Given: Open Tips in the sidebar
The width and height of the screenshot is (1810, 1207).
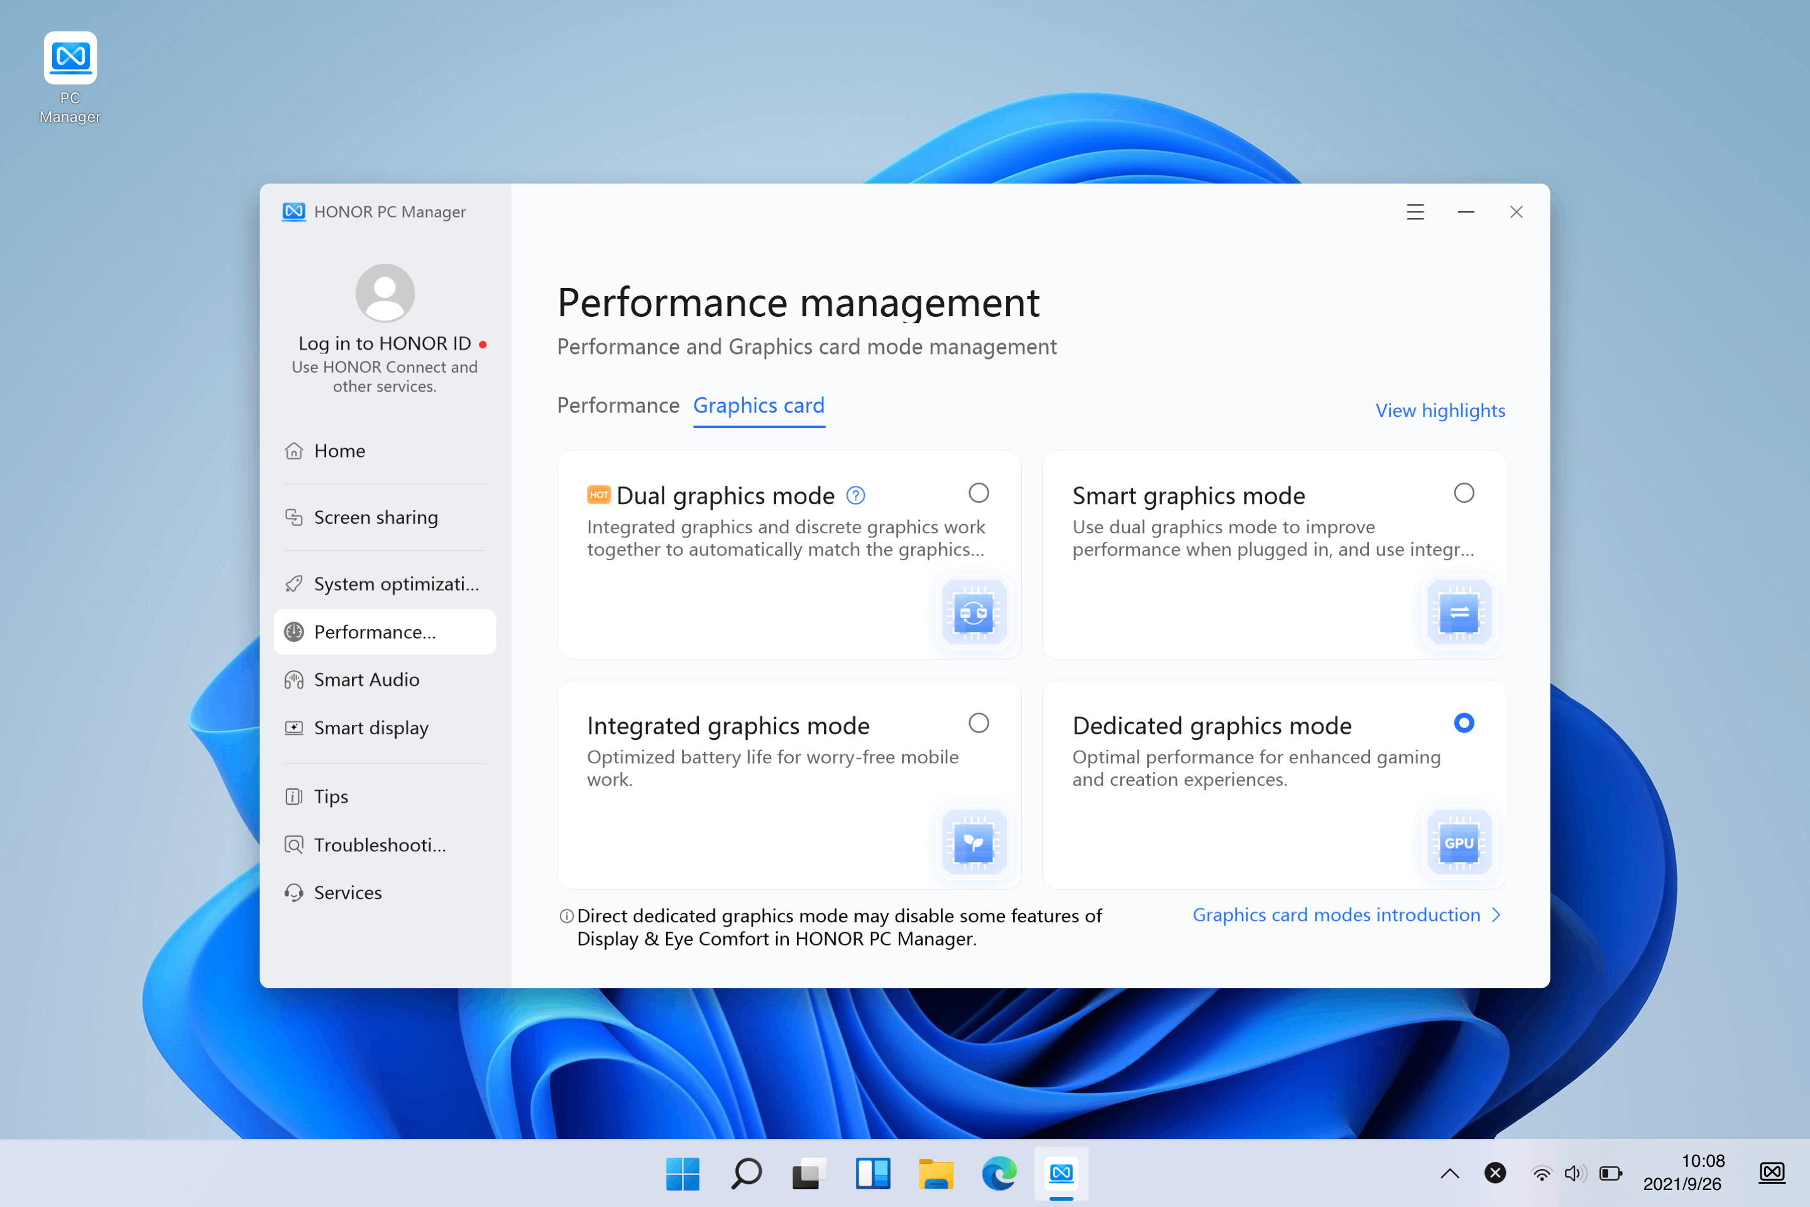Looking at the screenshot, I should [x=385, y=796].
